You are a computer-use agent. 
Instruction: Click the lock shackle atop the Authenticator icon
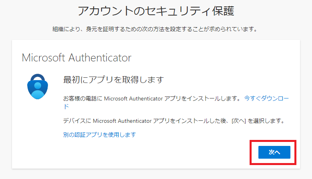[x=38, y=77]
